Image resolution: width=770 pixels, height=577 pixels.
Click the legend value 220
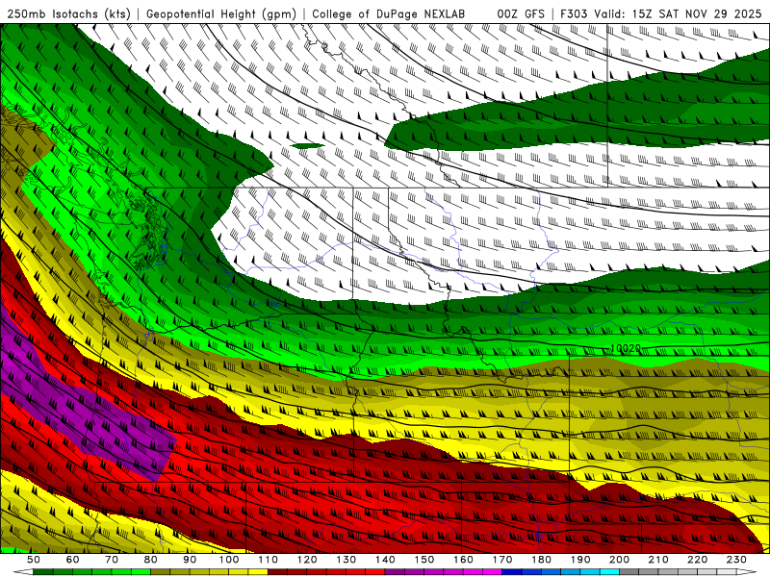tap(697, 560)
